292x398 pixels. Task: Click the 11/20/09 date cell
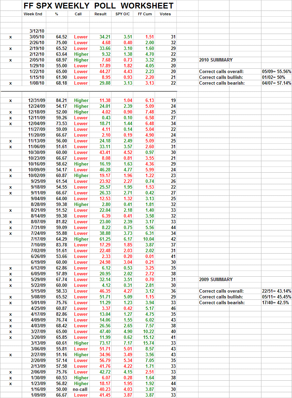(37, 135)
